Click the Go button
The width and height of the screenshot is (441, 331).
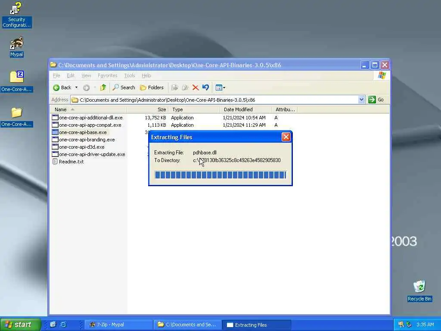click(376, 100)
